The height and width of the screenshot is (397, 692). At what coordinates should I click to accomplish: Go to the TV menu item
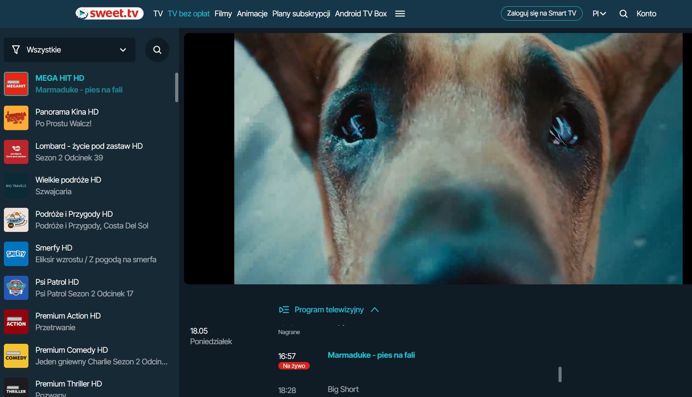158,14
